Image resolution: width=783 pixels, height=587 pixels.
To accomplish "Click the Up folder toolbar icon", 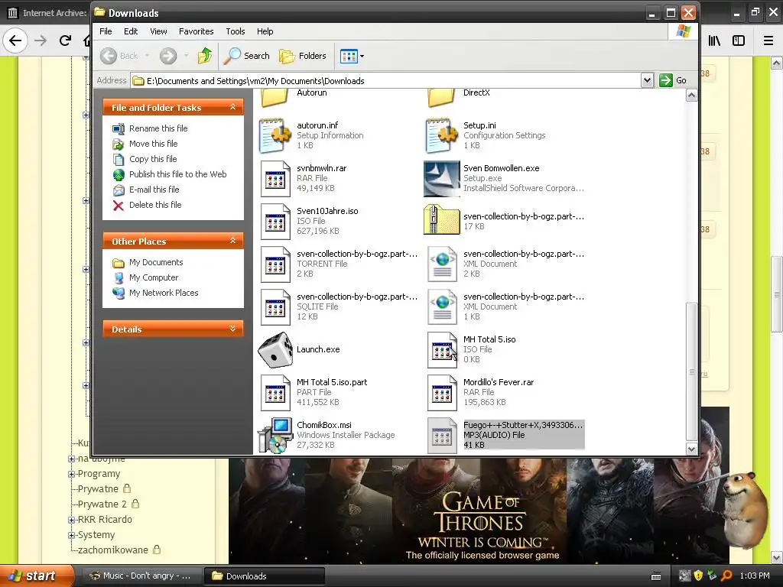I will click(x=204, y=56).
